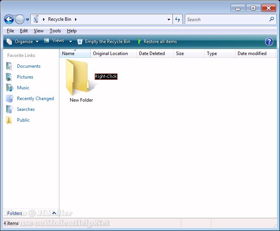Click the New Folder name label
Image resolution: width=280 pixels, height=231 pixels.
(81, 100)
